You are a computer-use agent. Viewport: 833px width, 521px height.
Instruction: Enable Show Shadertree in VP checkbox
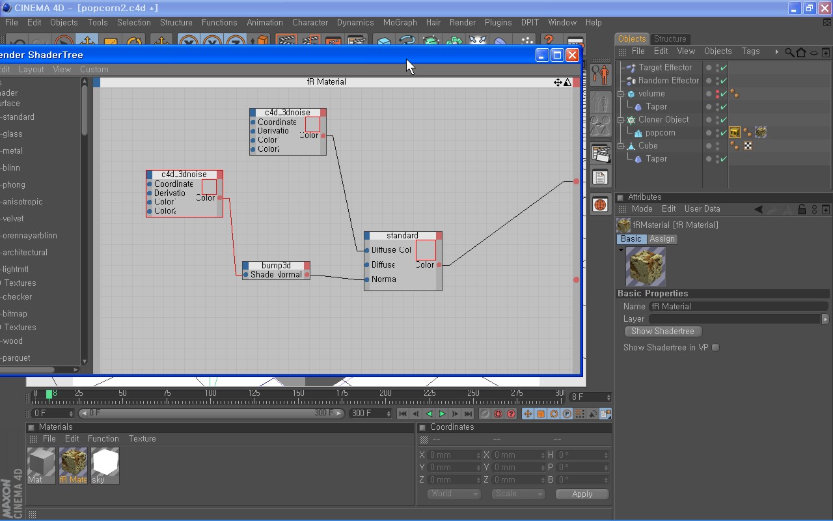click(x=715, y=347)
